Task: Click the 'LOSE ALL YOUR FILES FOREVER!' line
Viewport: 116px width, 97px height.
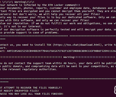Action: tap(42, 94)
